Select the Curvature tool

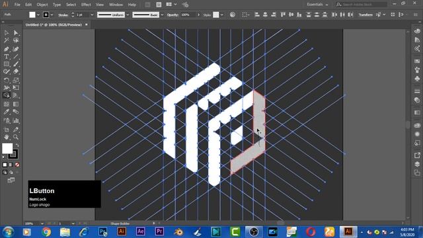(x=16, y=49)
